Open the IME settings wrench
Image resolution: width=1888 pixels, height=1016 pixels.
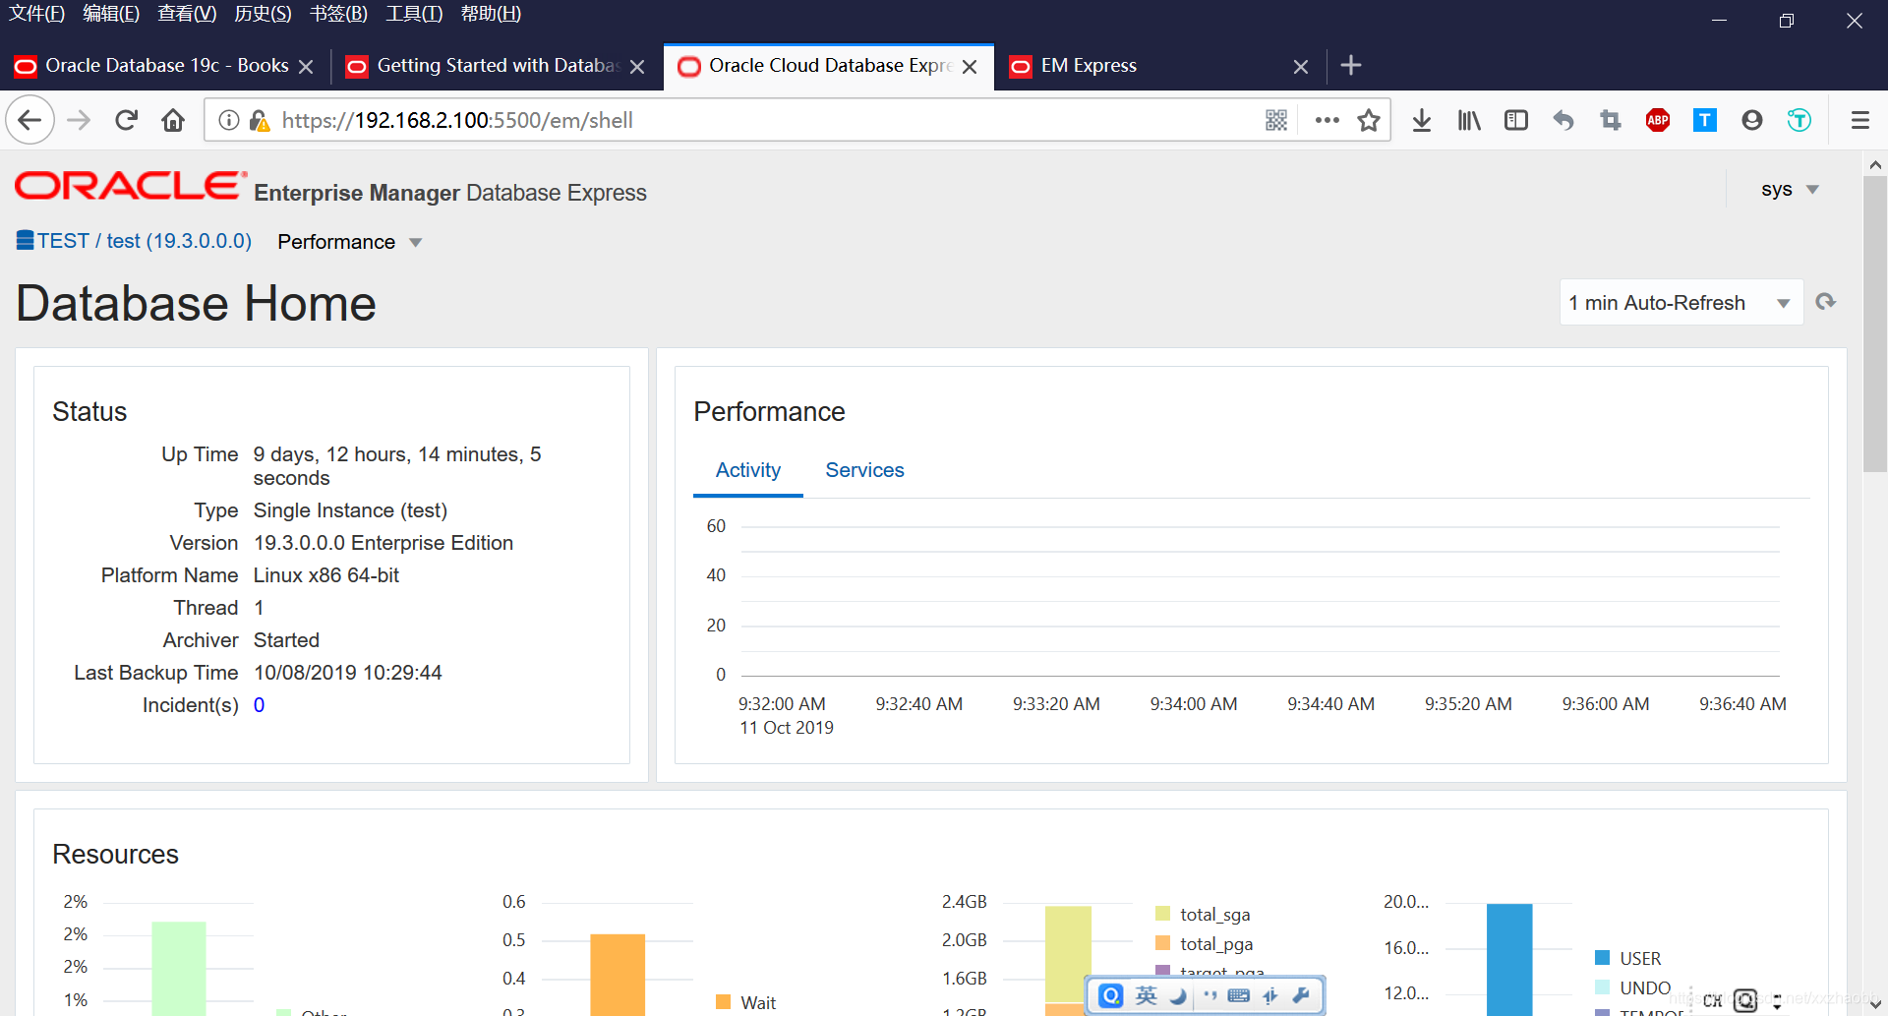pos(1301,996)
